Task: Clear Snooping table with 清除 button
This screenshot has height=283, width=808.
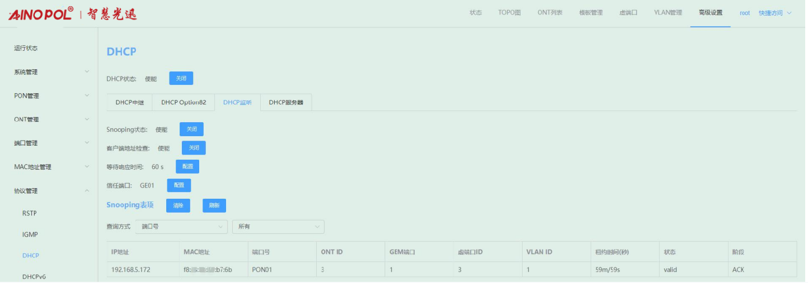Action: click(x=178, y=206)
